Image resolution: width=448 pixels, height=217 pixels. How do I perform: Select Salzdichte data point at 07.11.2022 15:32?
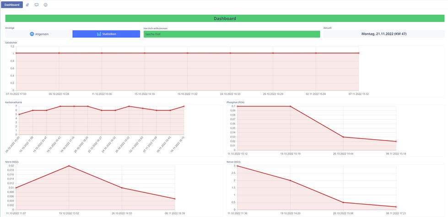[359, 53]
